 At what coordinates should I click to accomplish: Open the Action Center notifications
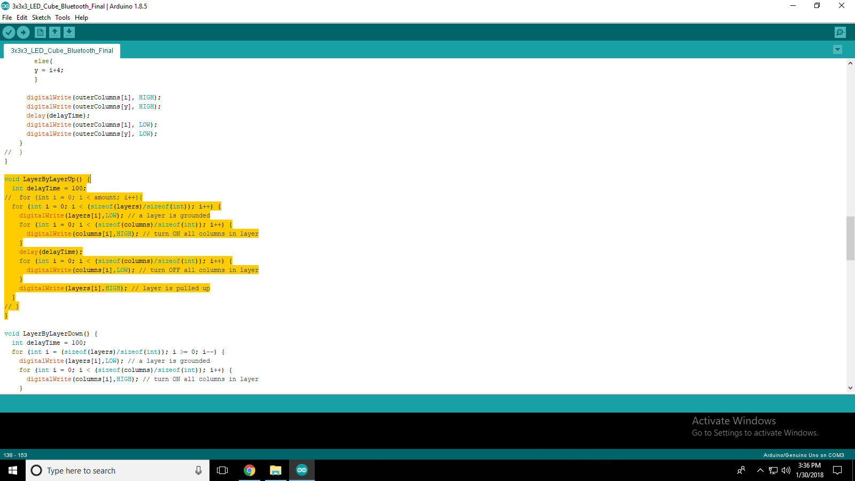pyautogui.click(x=837, y=470)
